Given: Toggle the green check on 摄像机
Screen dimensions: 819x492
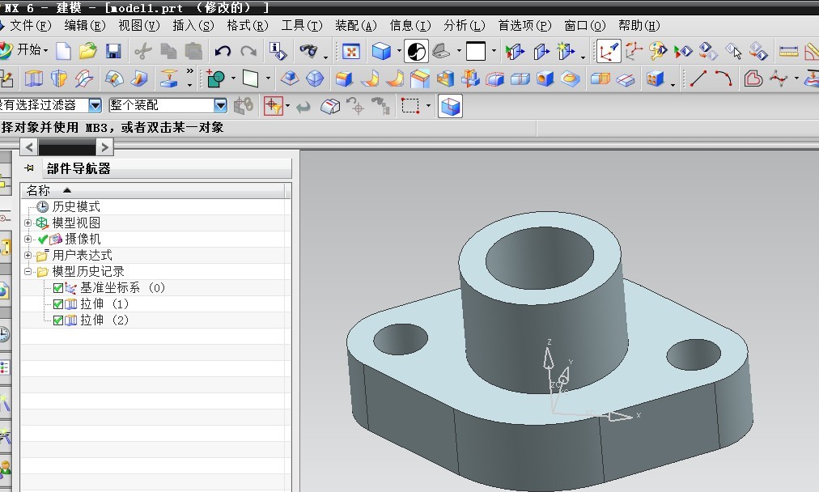Looking at the screenshot, I should [x=43, y=240].
